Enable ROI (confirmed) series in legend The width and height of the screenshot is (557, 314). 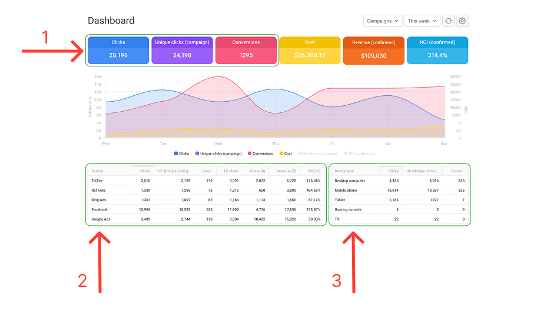click(x=359, y=153)
